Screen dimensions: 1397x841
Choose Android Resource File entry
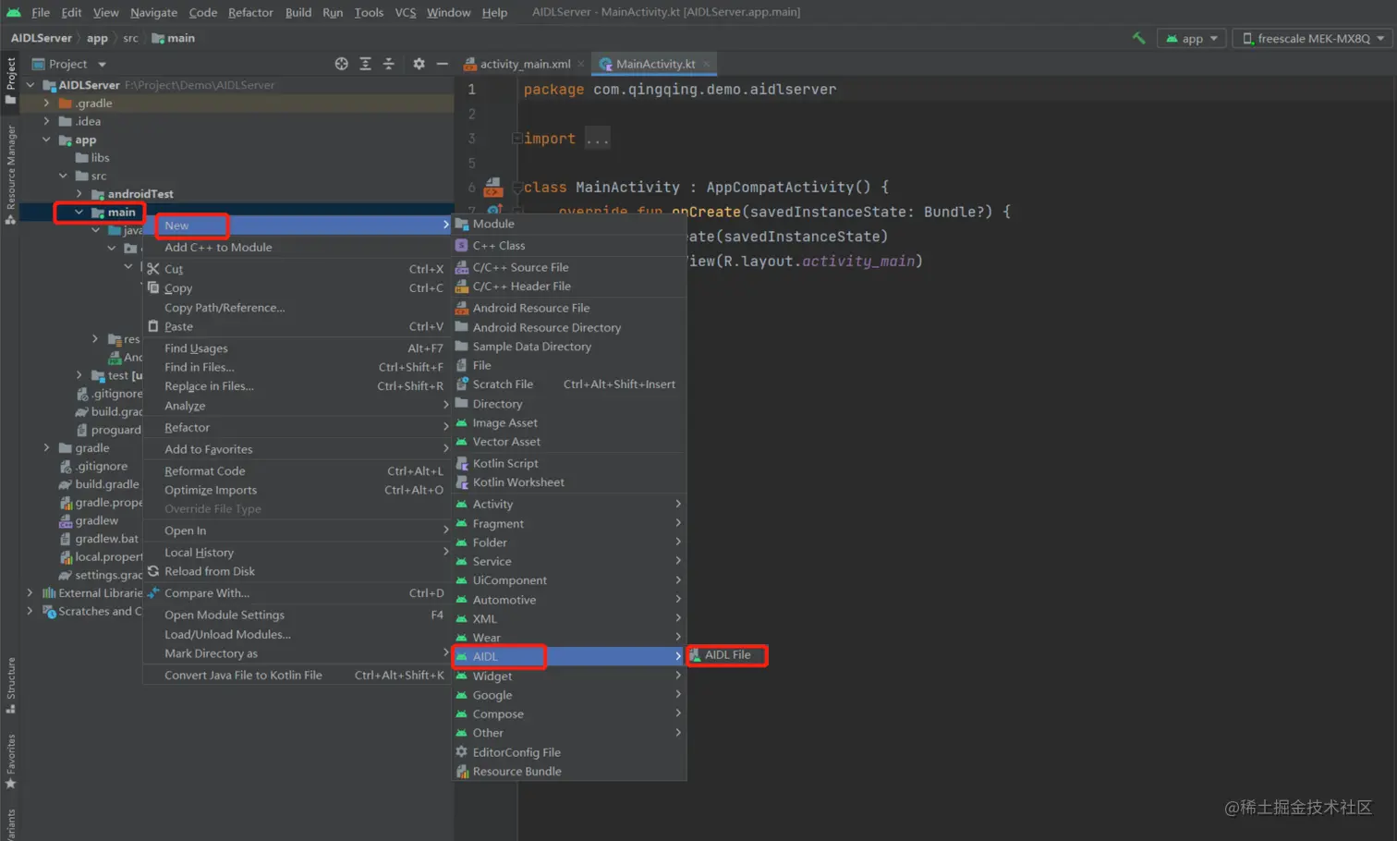tap(569, 308)
